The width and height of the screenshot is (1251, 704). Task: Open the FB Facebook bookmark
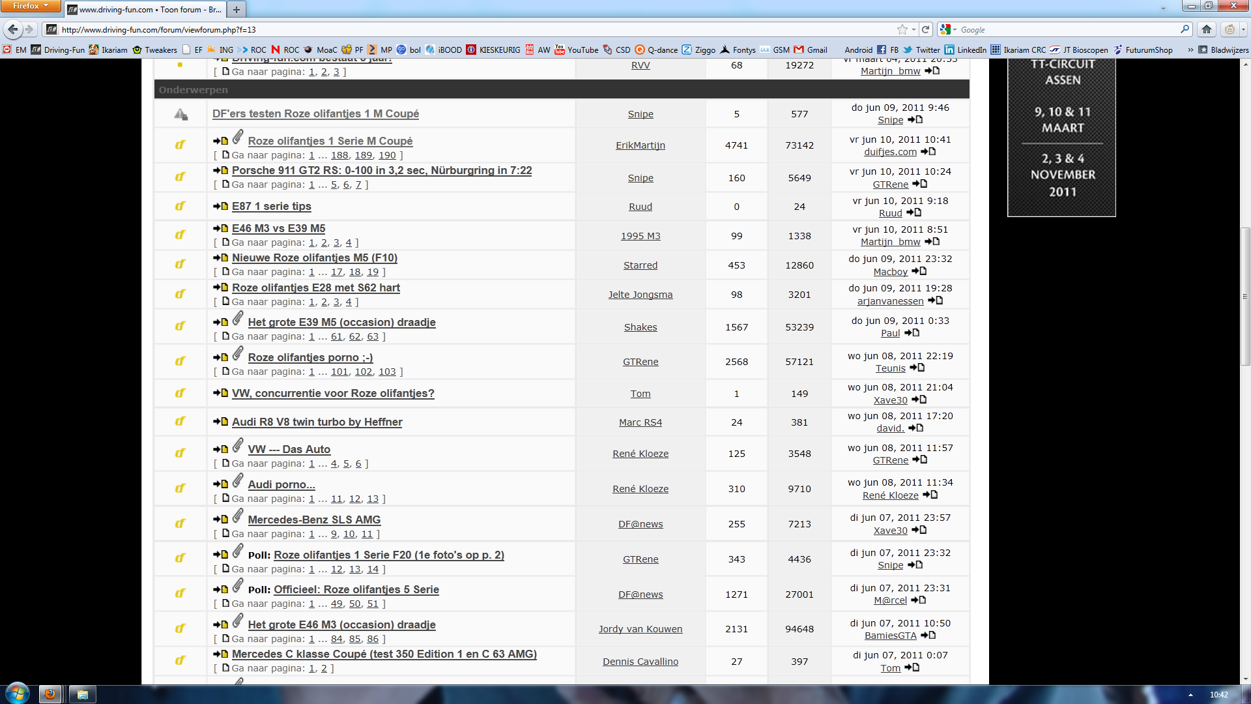(888, 50)
